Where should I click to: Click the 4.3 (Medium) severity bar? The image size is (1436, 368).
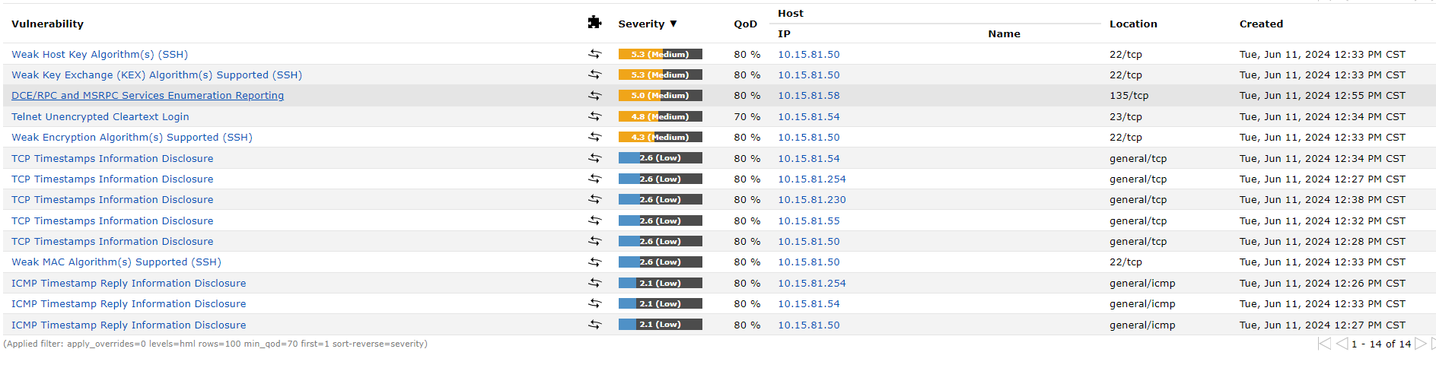pyautogui.click(x=660, y=138)
